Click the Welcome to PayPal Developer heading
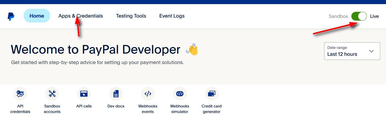The width and height of the screenshot is (386, 119). [x=95, y=50]
